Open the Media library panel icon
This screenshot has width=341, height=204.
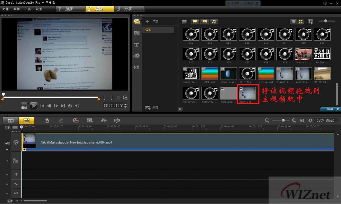point(137,22)
